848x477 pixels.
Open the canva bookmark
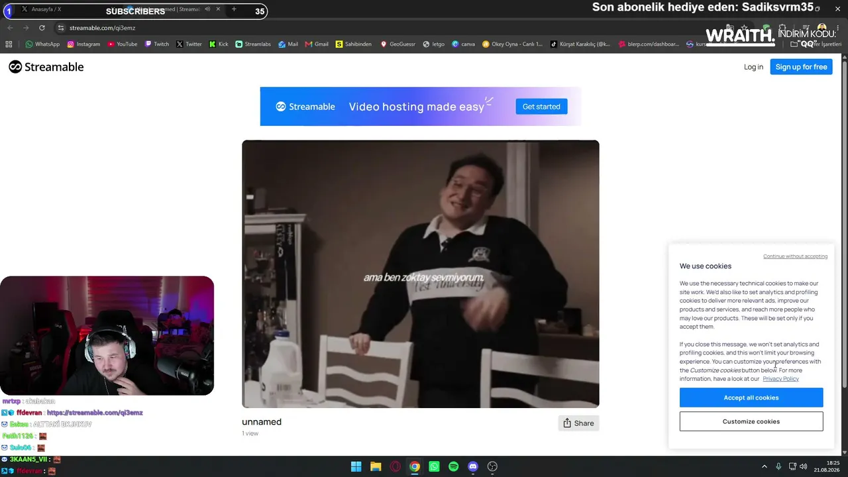pos(463,44)
